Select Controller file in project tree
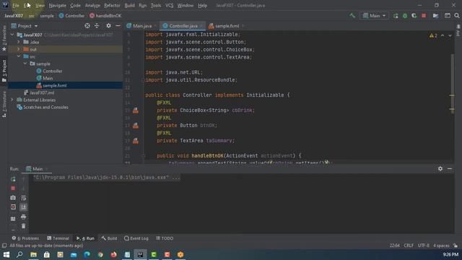Viewport: 462px width, 260px height. point(53,71)
